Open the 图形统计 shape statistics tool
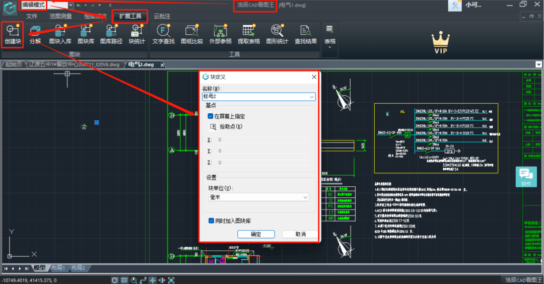This screenshot has height=284, width=544. click(277, 34)
